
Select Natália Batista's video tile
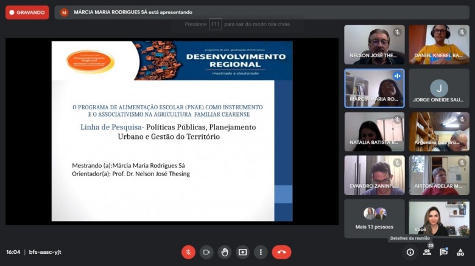(x=374, y=132)
